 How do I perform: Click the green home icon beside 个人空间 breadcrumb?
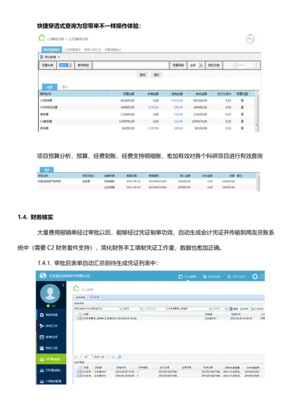pos(76,288)
